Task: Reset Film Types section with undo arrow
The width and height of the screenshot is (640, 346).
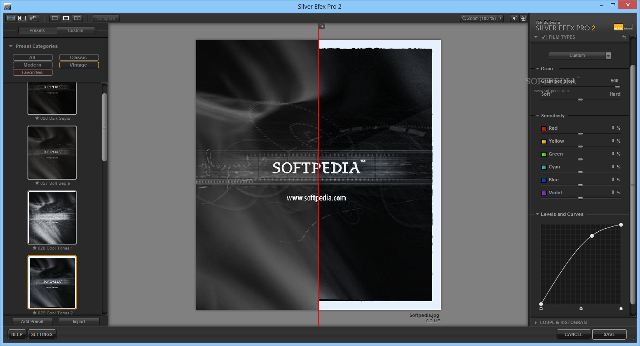Action: coord(624,37)
